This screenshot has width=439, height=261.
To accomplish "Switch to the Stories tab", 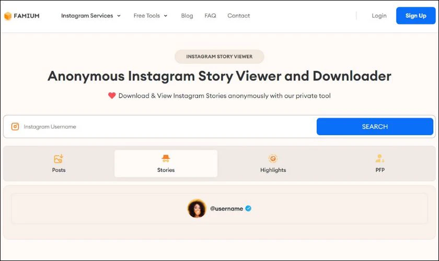I will 166,164.
